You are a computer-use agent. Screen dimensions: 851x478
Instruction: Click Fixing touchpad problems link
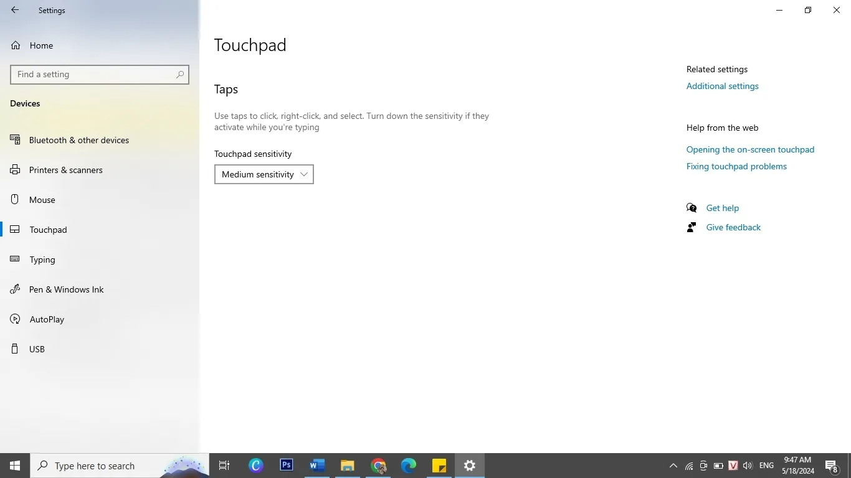click(x=736, y=166)
